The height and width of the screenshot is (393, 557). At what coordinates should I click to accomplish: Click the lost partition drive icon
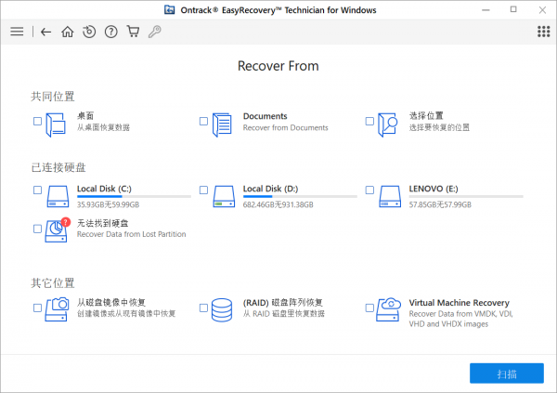(x=57, y=230)
